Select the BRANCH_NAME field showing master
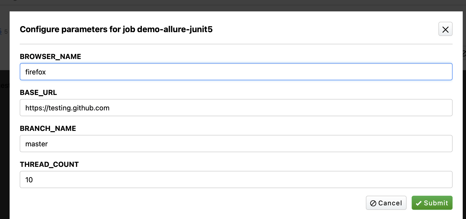This screenshot has height=219, width=466. coord(236,144)
